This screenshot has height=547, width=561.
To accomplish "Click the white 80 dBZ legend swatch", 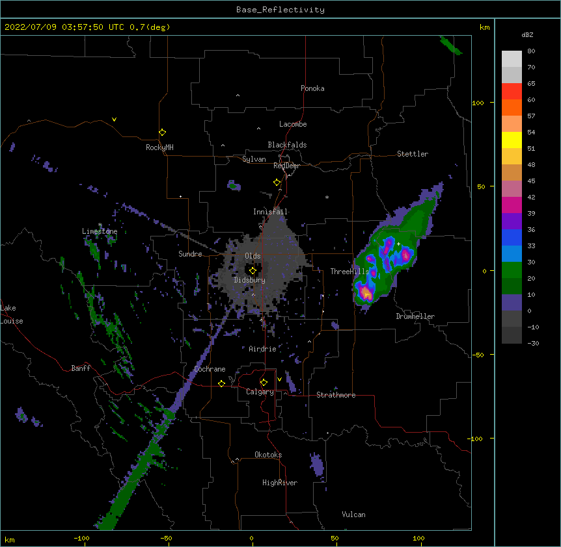I will point(512,59).
